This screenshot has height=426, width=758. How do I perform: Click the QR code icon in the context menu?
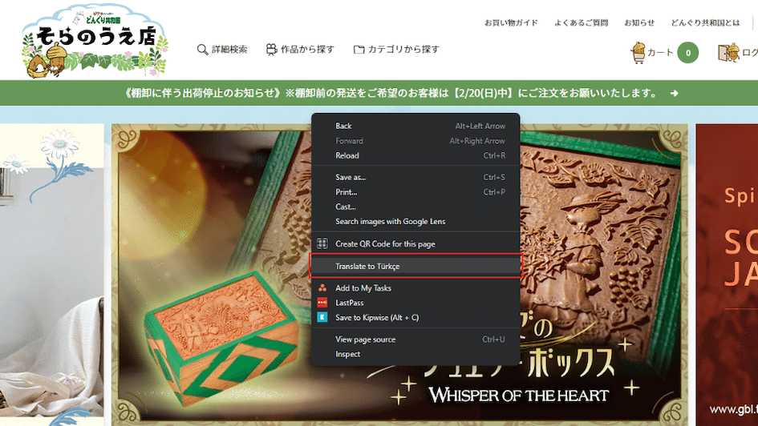coord(322,243)
